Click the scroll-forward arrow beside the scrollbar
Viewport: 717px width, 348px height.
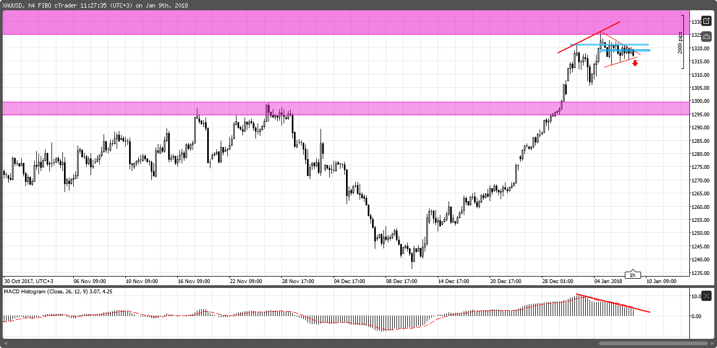(x=711, y=343)
